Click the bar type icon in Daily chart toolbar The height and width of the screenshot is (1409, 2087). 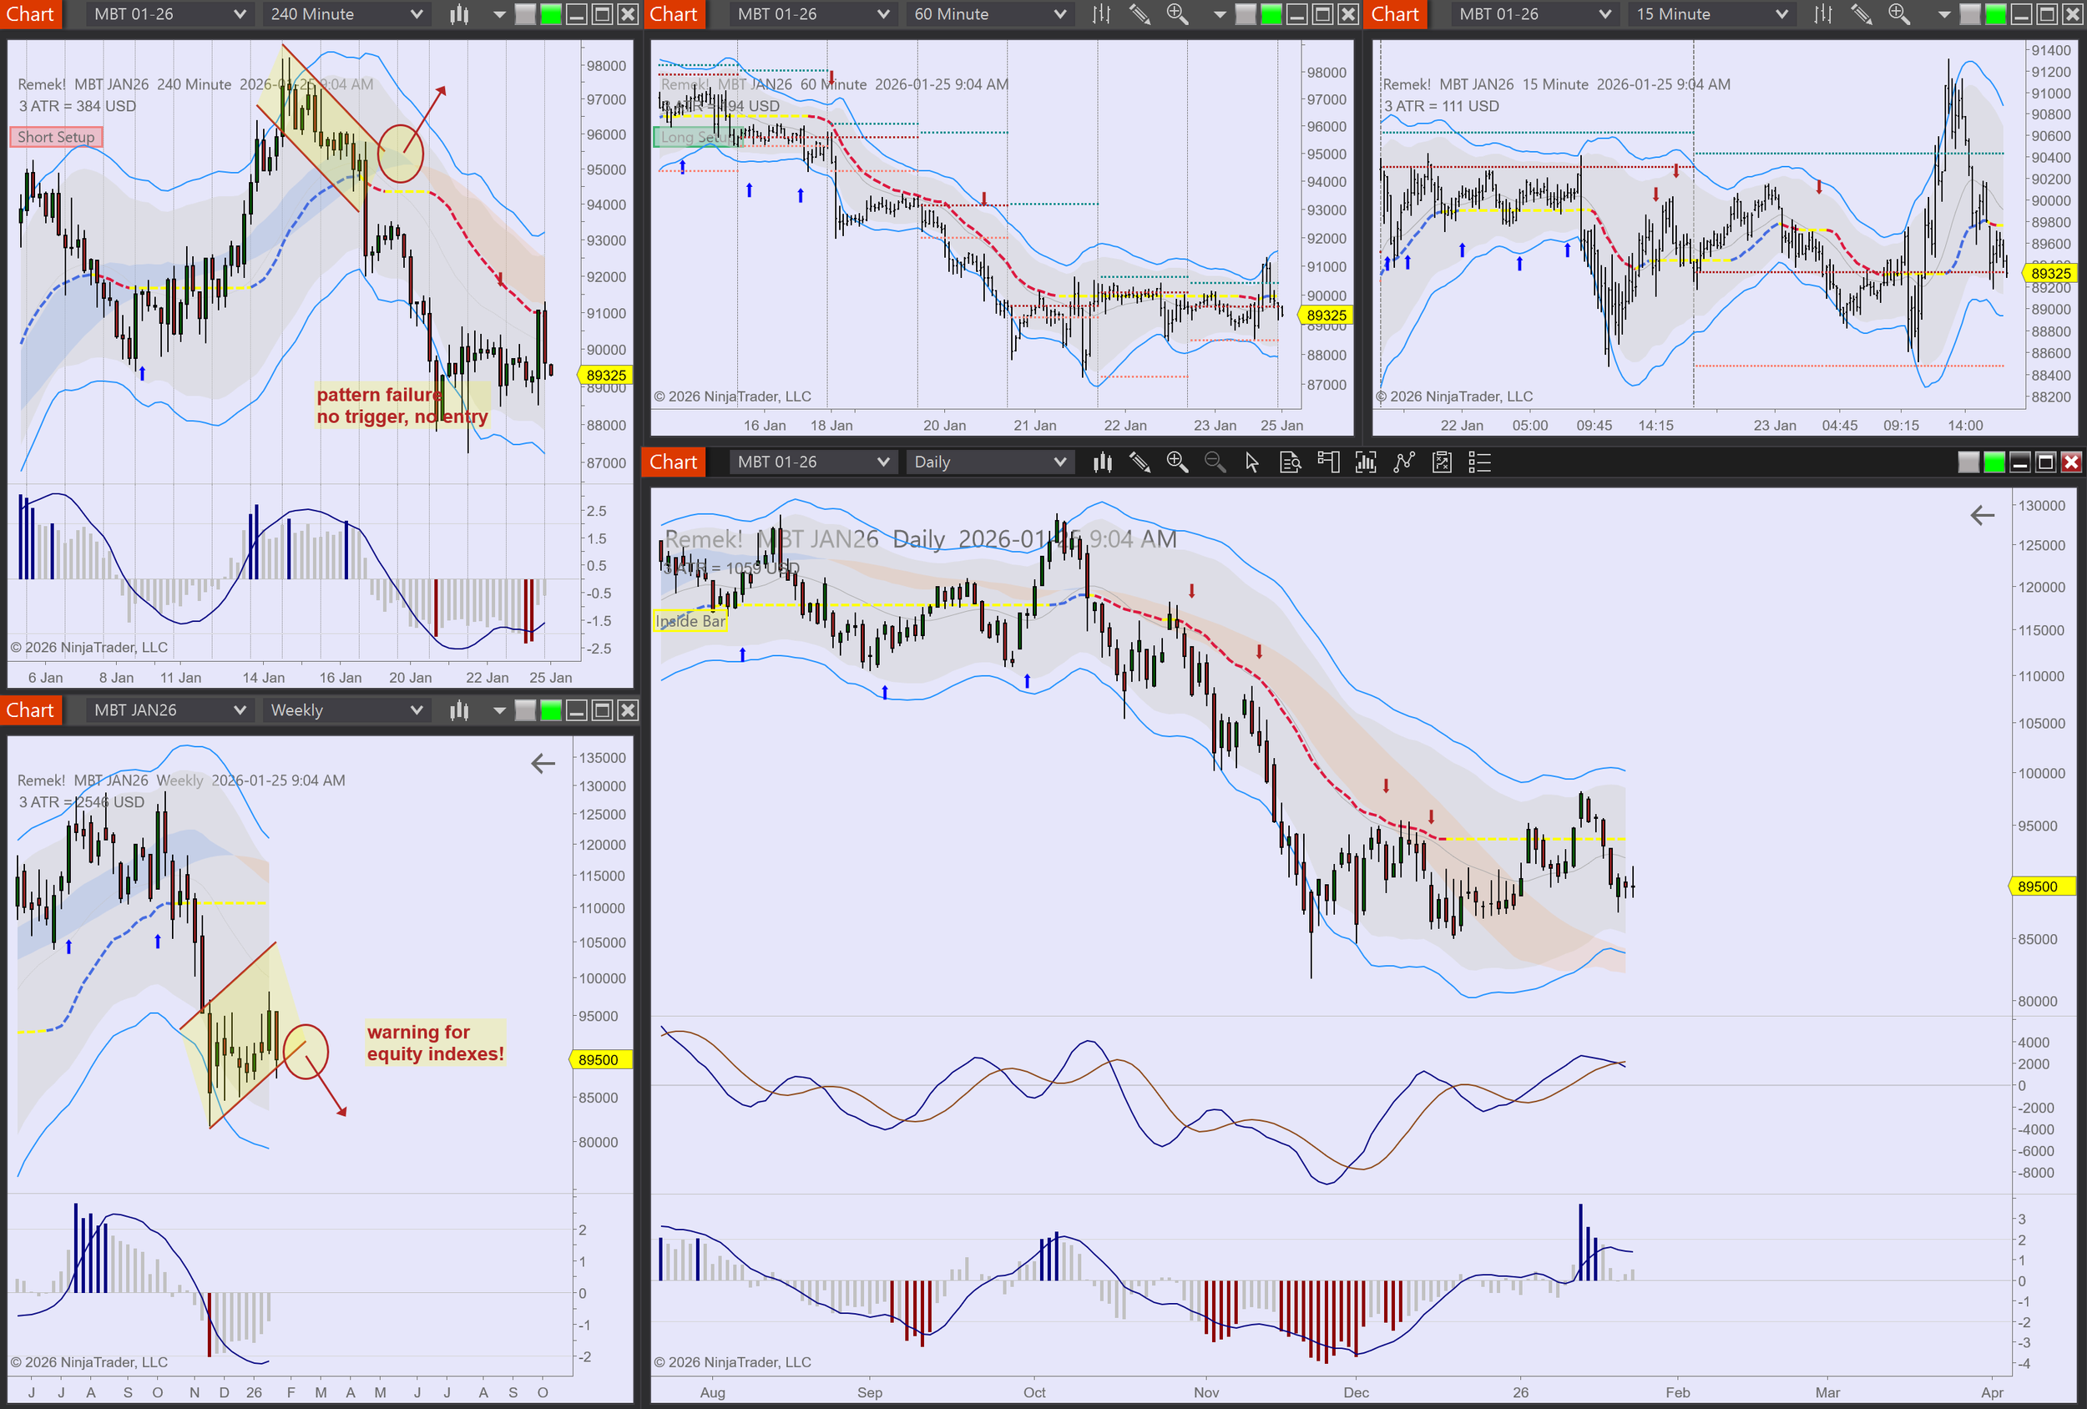(x=1103, y=462)
